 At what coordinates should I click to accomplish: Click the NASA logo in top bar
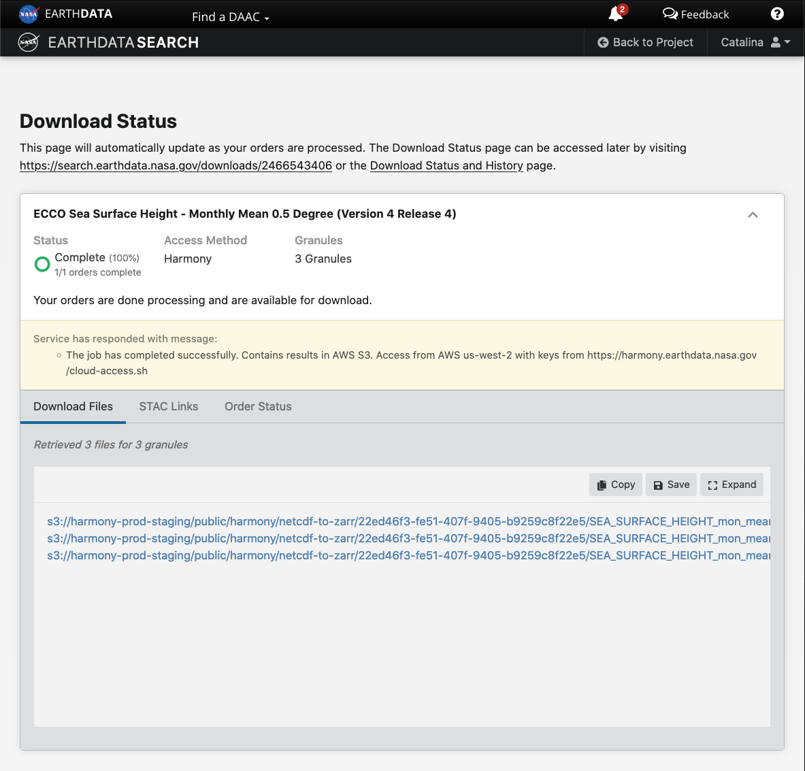pyautogui.click(x=29, y=14)
